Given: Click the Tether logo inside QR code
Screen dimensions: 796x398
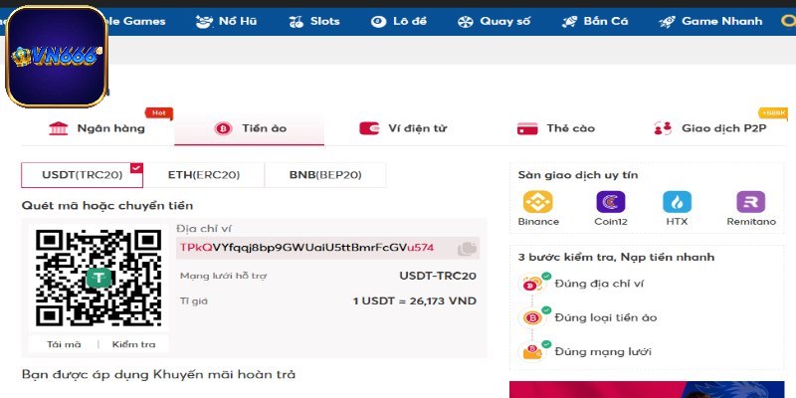Looking at the screenshot, I should pos(99,278).
